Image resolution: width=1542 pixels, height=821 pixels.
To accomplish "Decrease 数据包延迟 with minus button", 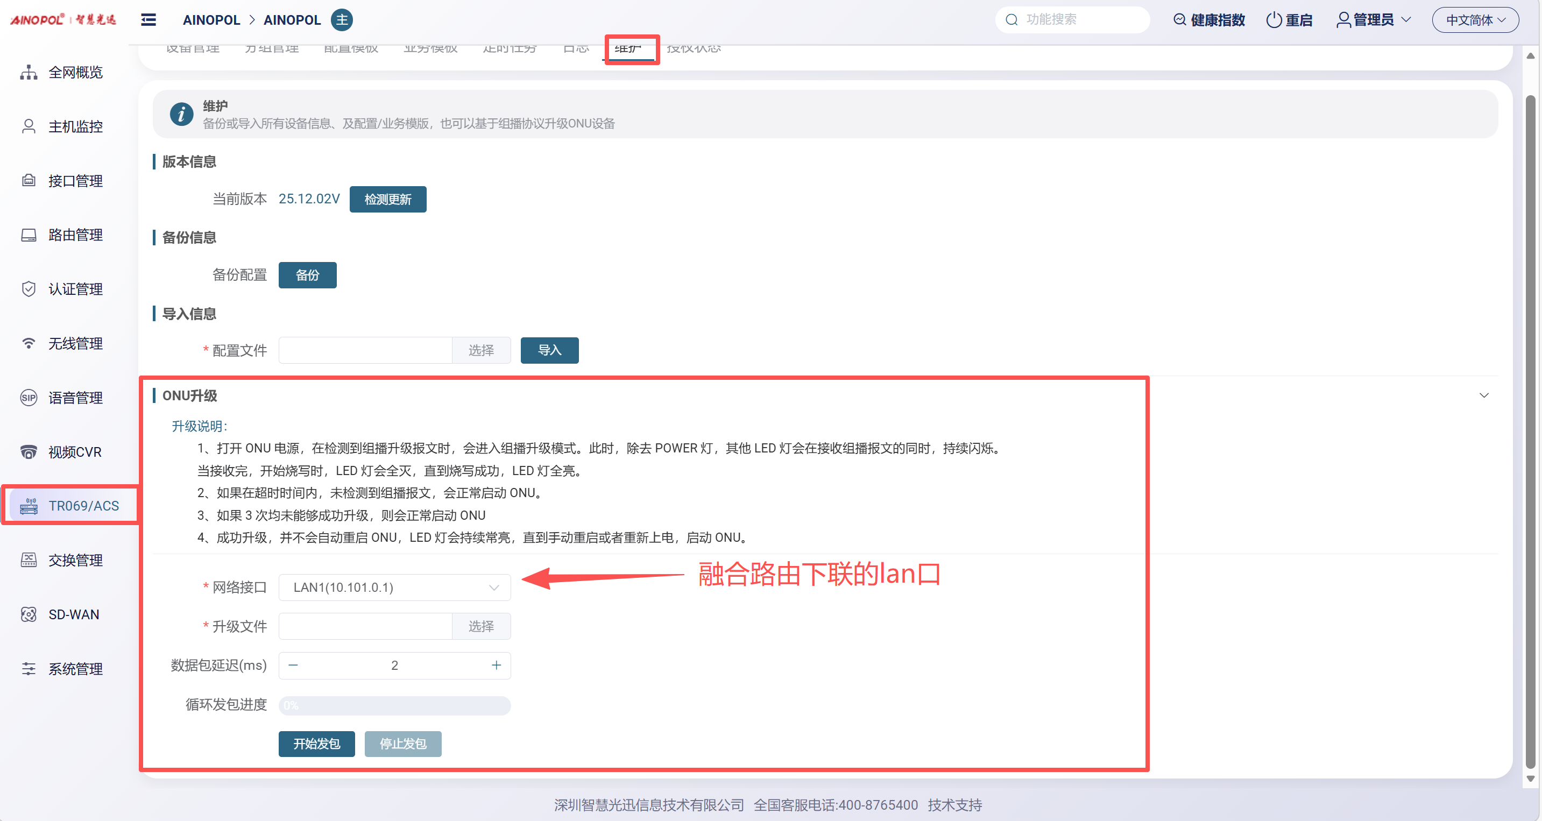I will (293, 665).
